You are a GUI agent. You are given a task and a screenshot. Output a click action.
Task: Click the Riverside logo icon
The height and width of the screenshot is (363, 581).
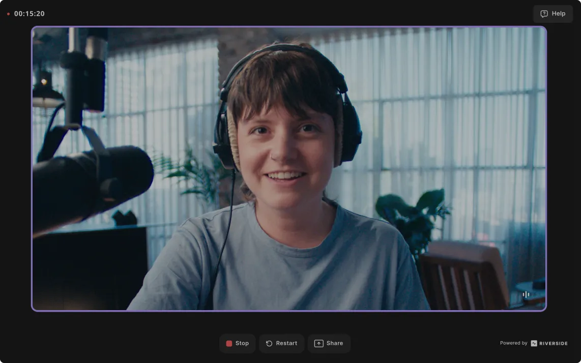point(533,343)
